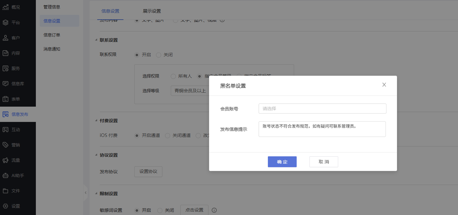Open the 信息库 sidebar icon
This screenshot has height=215, width=458.
pos(5,84)
